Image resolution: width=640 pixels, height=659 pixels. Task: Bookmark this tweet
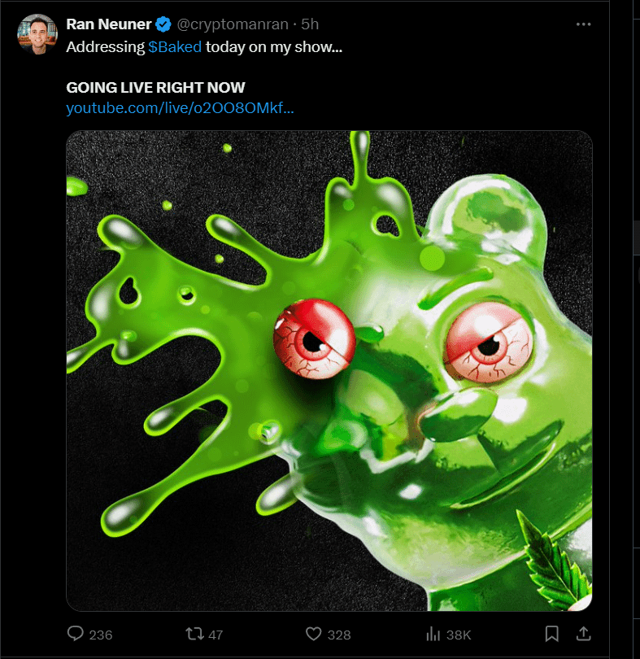pyautogui.click(x=551, y=634)
